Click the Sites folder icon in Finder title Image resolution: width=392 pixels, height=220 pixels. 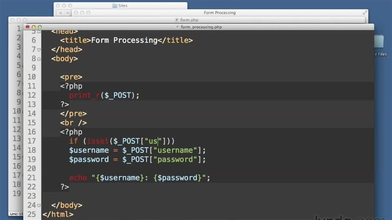coord(115,5)
